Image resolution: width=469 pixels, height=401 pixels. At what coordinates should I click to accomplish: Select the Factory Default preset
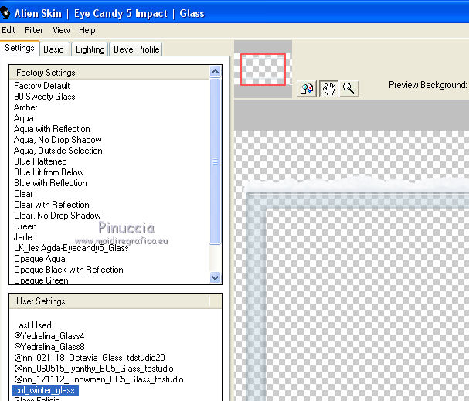tap(42, 86)
